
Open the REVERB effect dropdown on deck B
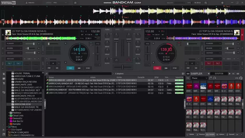[x=213, y=48]
